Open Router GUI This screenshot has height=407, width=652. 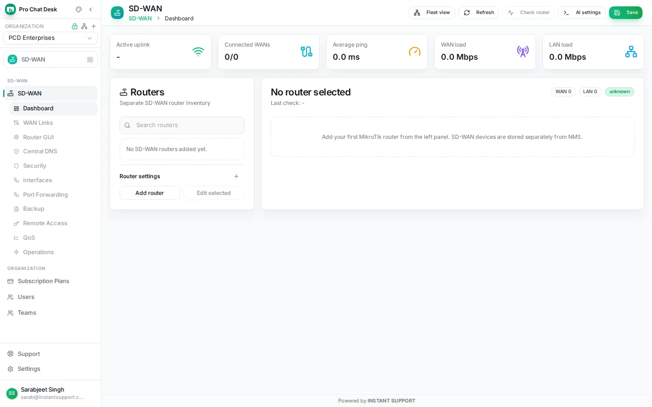[x=53, y=137]
